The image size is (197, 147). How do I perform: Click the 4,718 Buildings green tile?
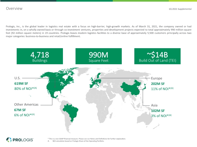(x=40, y=56)
